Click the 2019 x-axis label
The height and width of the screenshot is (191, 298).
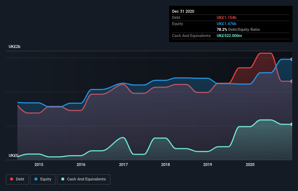coord(208,164)
